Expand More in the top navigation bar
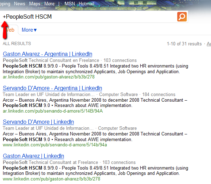The height and width of the screenshot is (184, 211). tap(49, 4)
